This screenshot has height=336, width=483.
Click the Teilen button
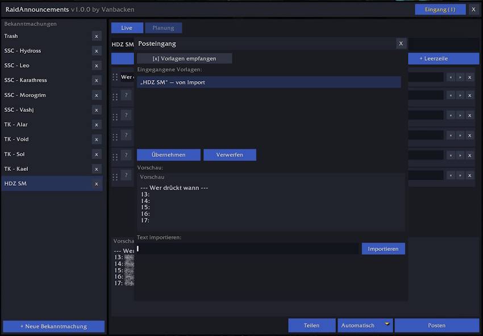coord(312,325)
